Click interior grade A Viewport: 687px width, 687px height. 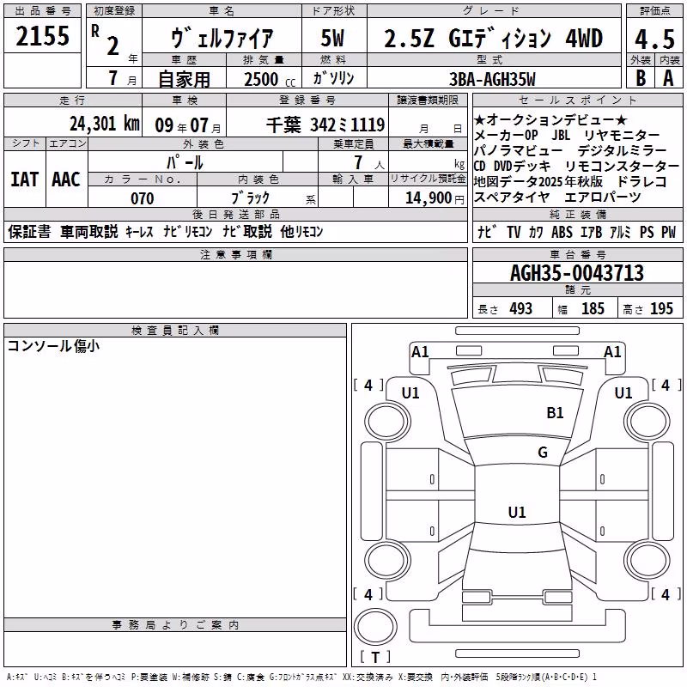click(x=668, y=78)
